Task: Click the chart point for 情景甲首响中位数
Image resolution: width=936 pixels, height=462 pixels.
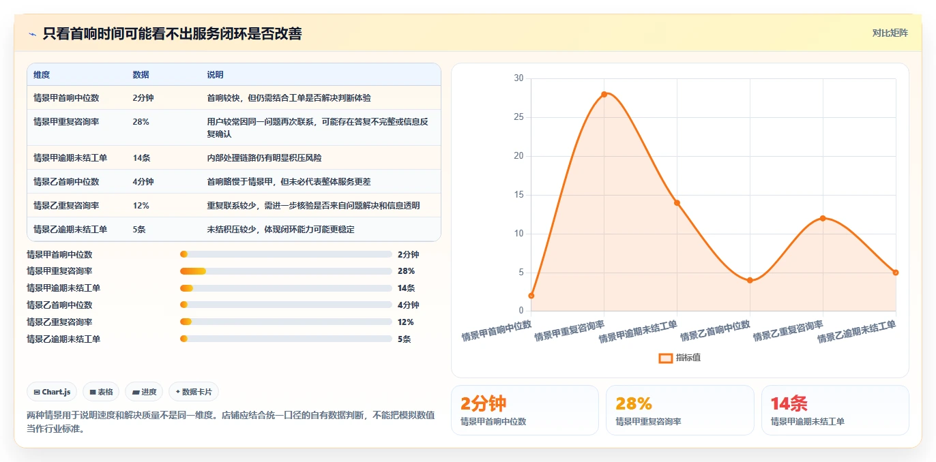Action: click(x=531, y=296)
